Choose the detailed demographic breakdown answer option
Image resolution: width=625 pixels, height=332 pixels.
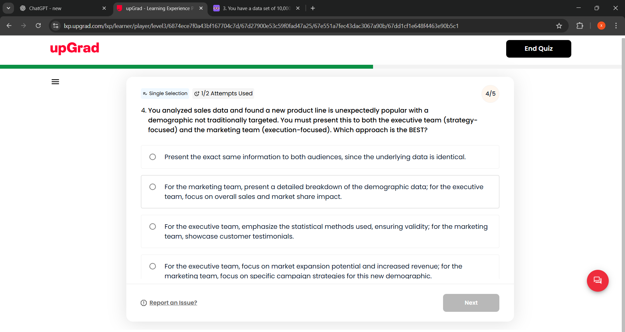(x=153, y=187)
